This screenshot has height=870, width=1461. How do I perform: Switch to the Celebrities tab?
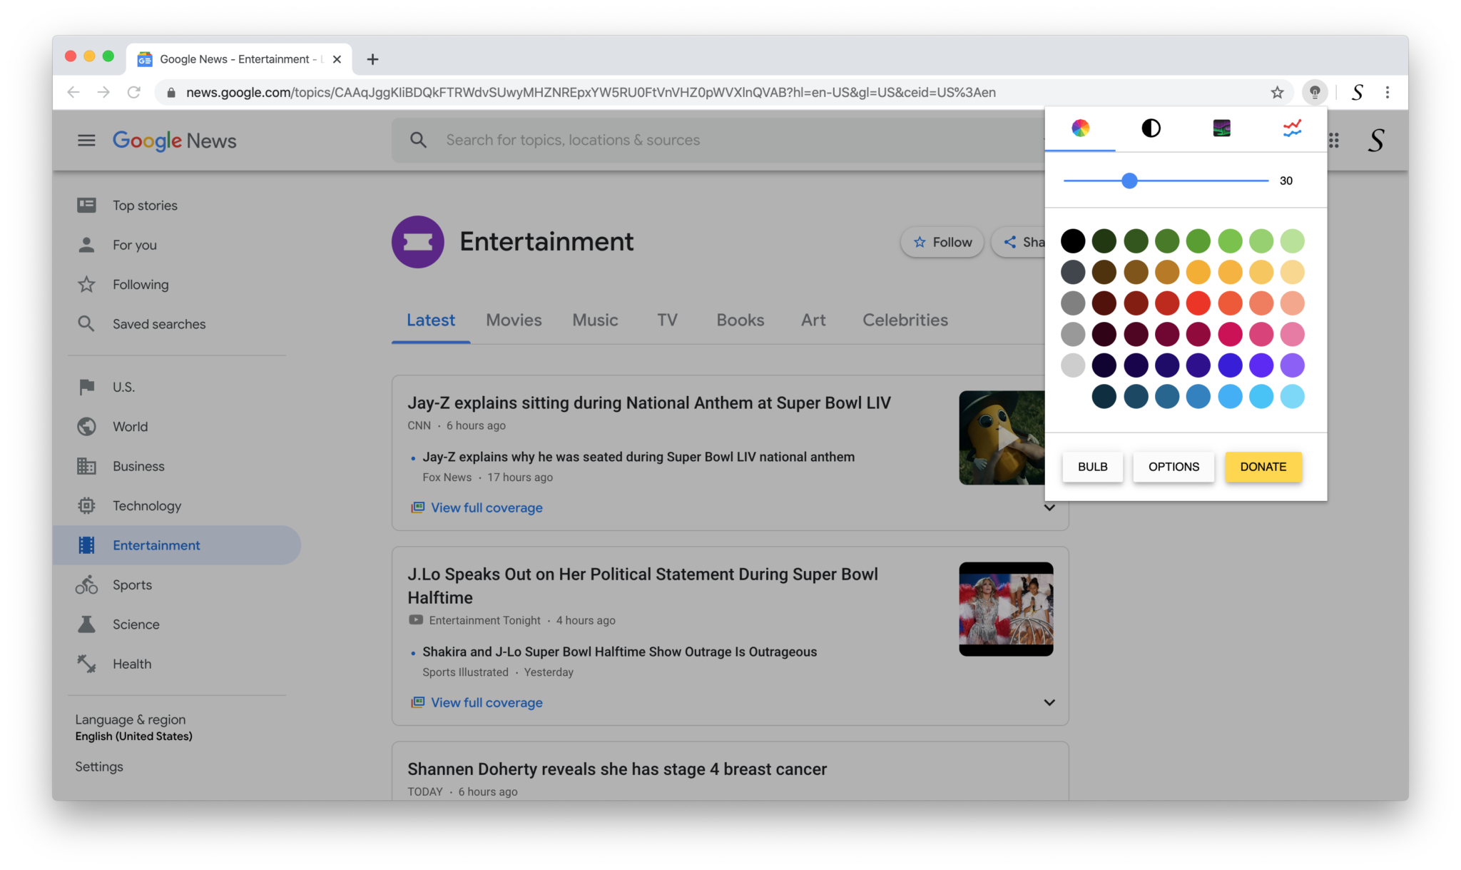click(x=905, y=320)
